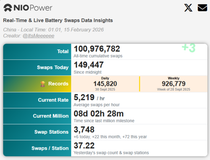
Task: Click "Yesterday's swap count & swap stations" caption
Action: coord(111,153)
